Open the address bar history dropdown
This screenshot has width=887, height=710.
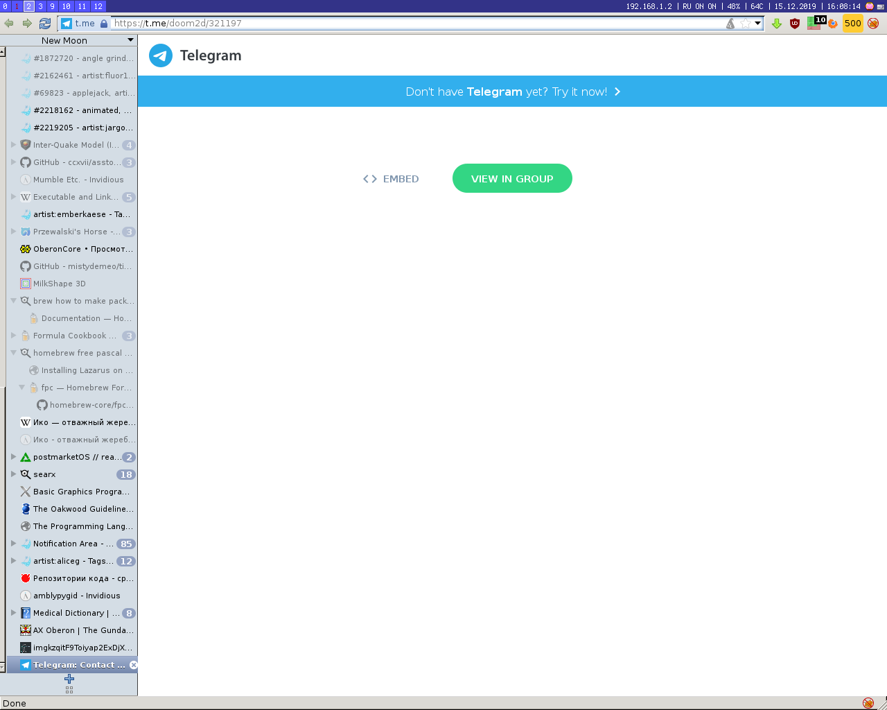tap(758, 24)
